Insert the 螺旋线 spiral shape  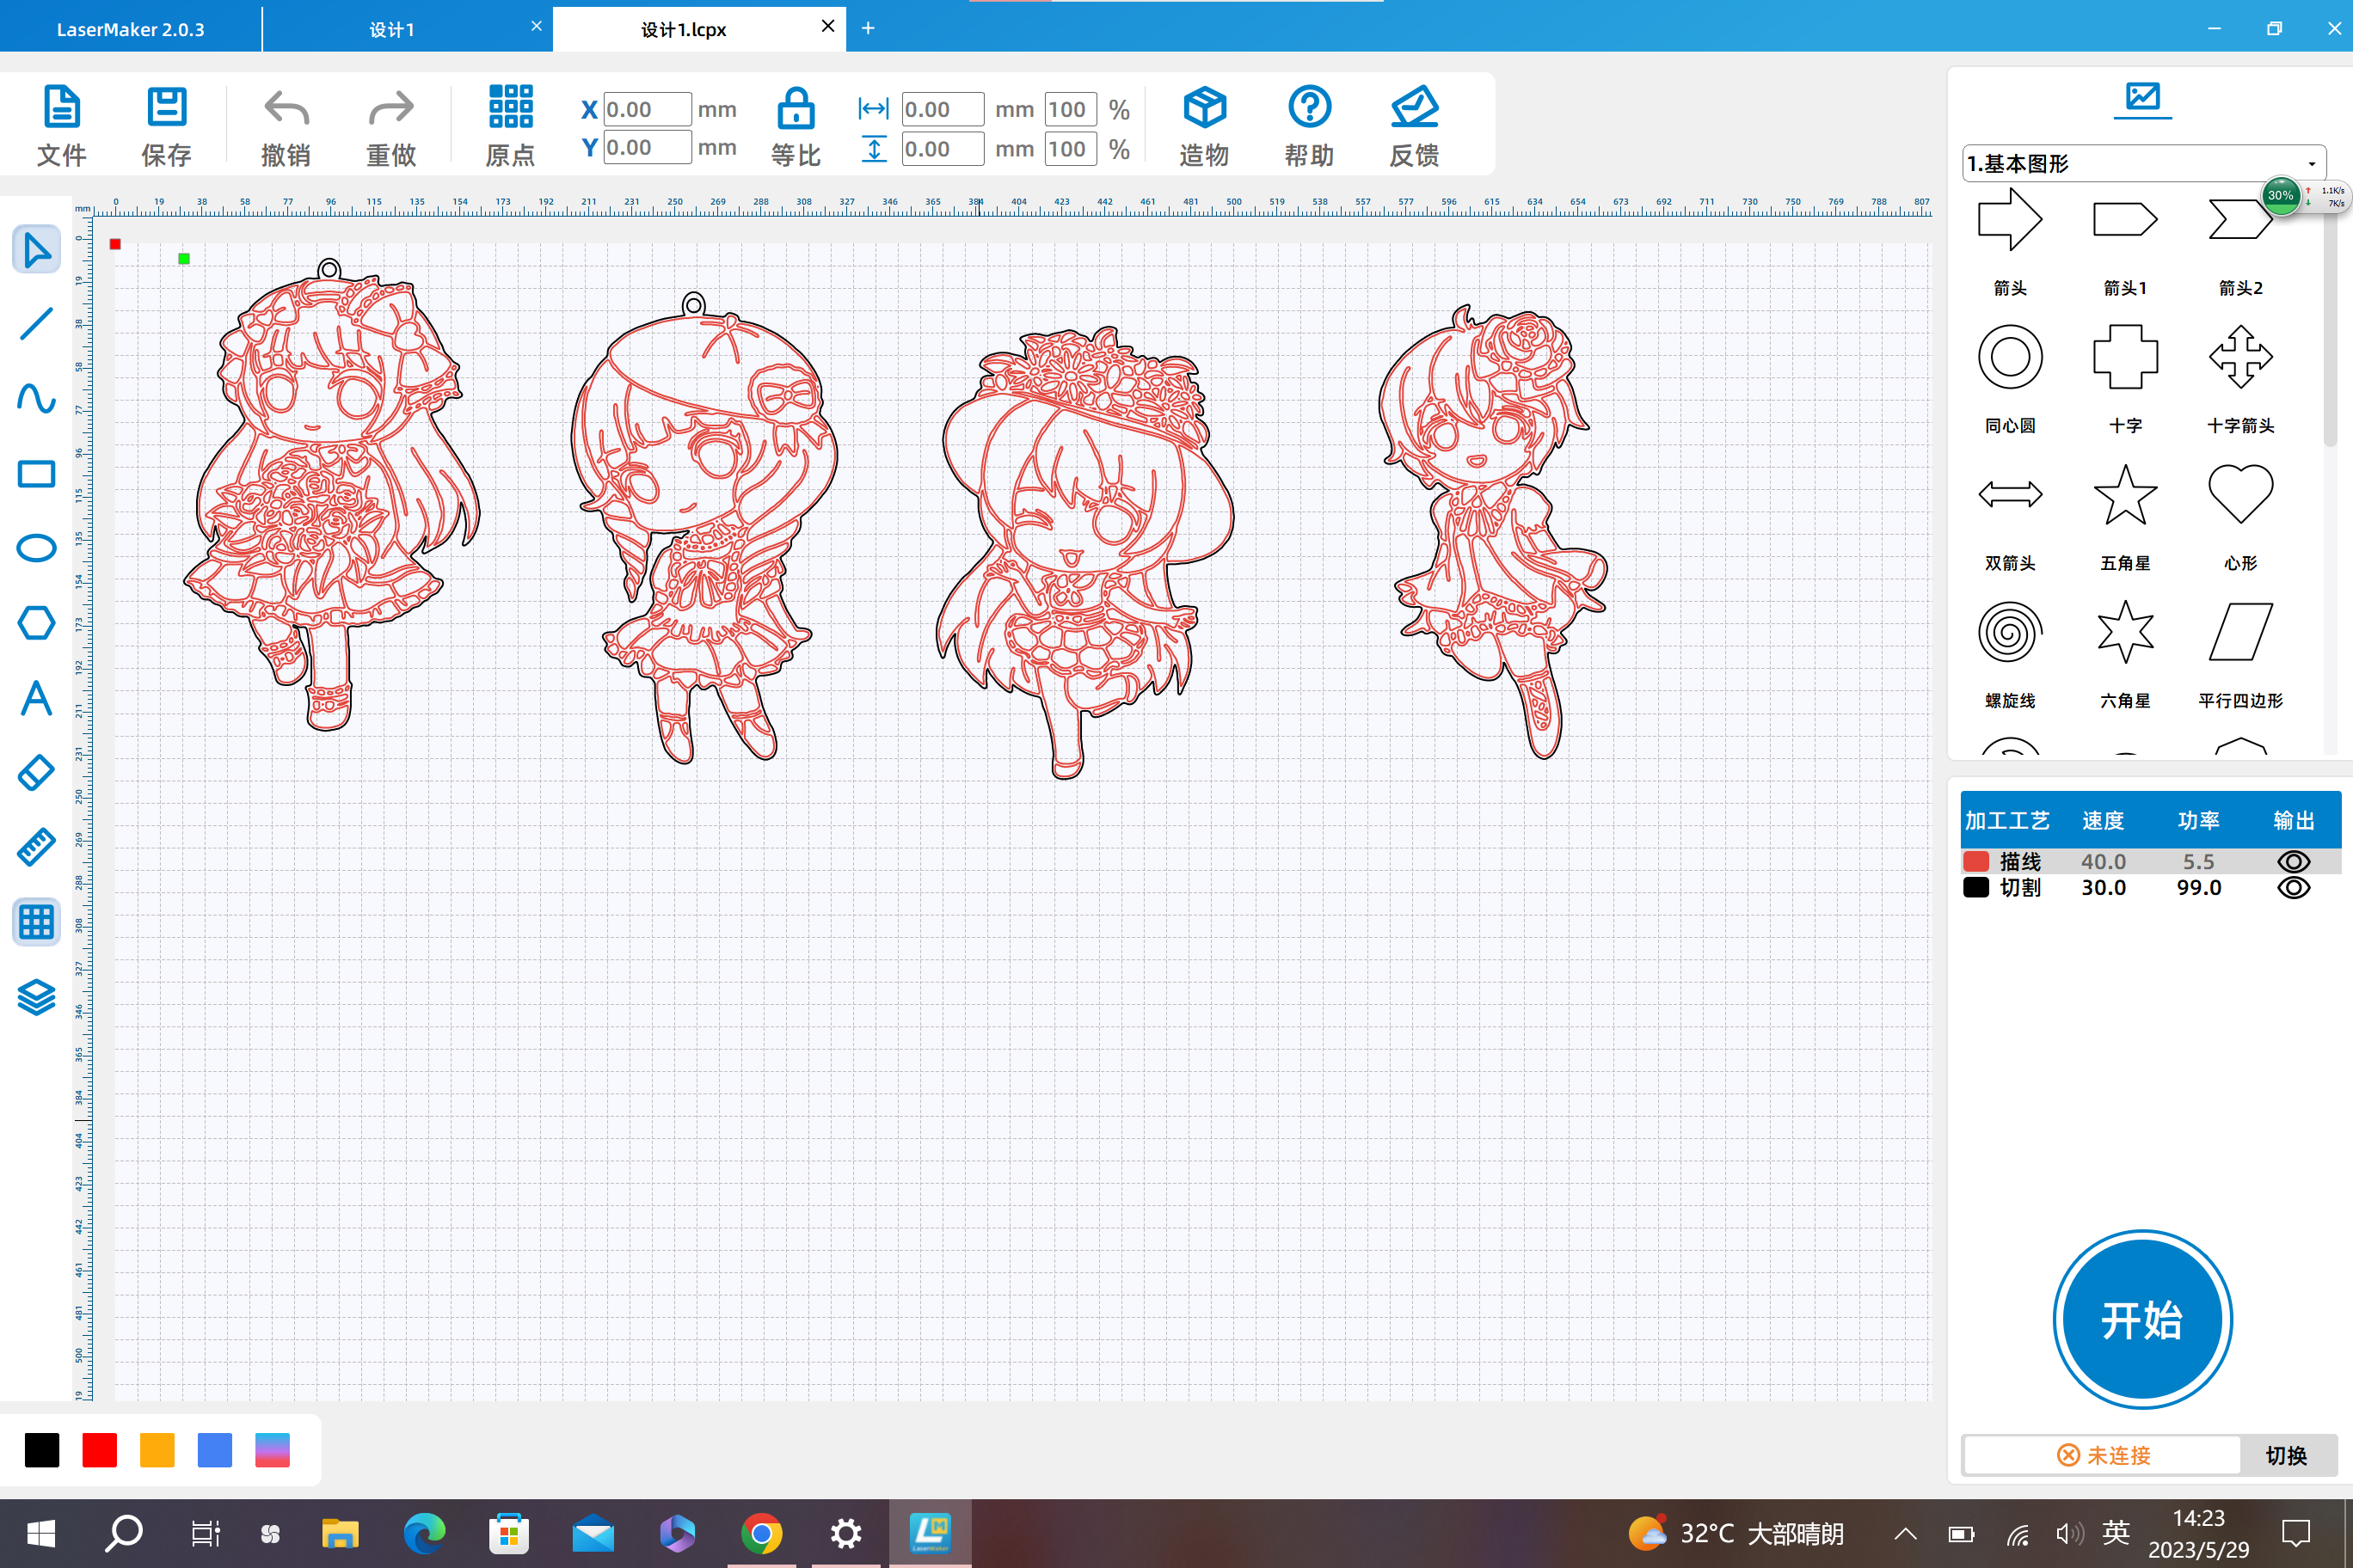(x=2010, y=632)
